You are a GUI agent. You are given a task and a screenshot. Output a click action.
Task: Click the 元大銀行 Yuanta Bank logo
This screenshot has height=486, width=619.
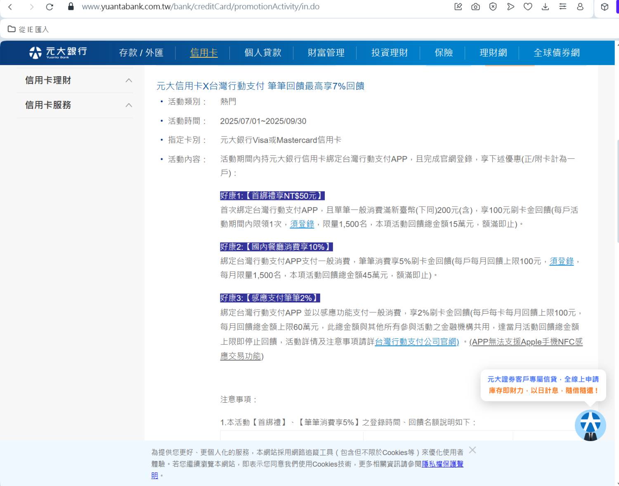tap(58, 52)
